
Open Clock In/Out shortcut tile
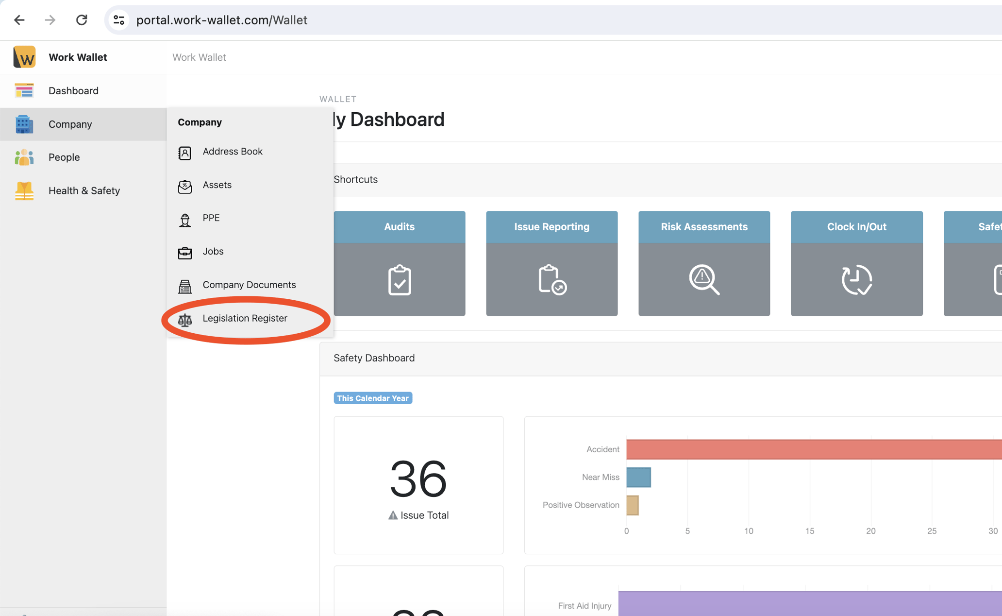pyautogui.click(x=856, y=263)
